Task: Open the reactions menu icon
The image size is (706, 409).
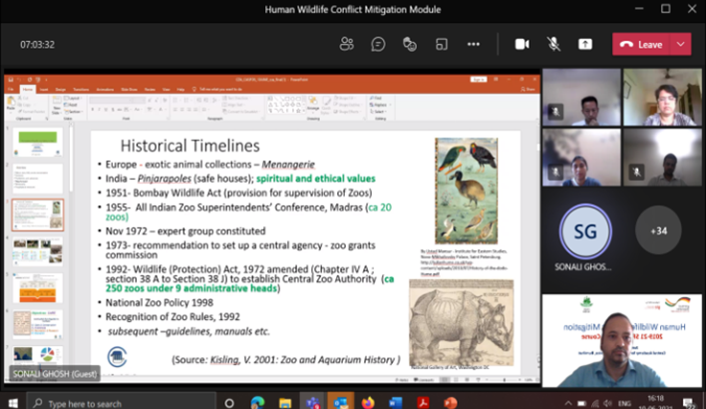Action: coord(409,44)
